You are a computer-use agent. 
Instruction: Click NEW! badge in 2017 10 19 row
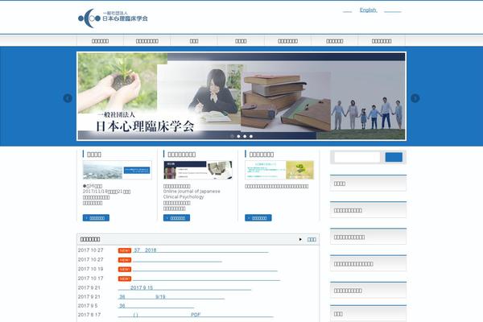tap(125, 270)
